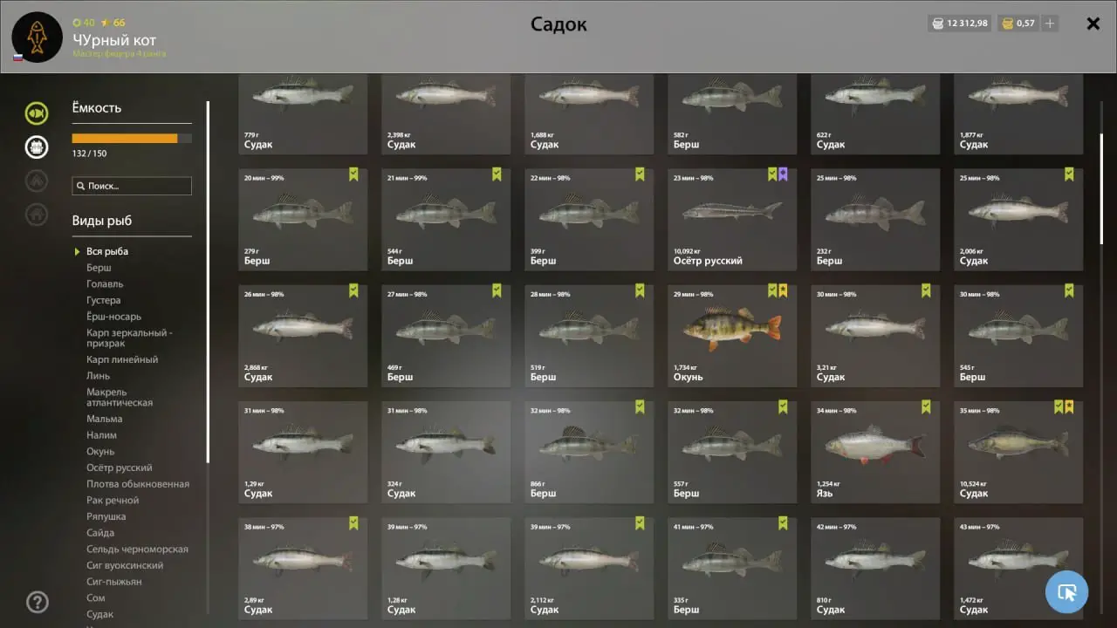Screen dimensions: 1117x628
Task: Toggle purple ribbon mark on Осётр русский card
Action: point(783,174)
